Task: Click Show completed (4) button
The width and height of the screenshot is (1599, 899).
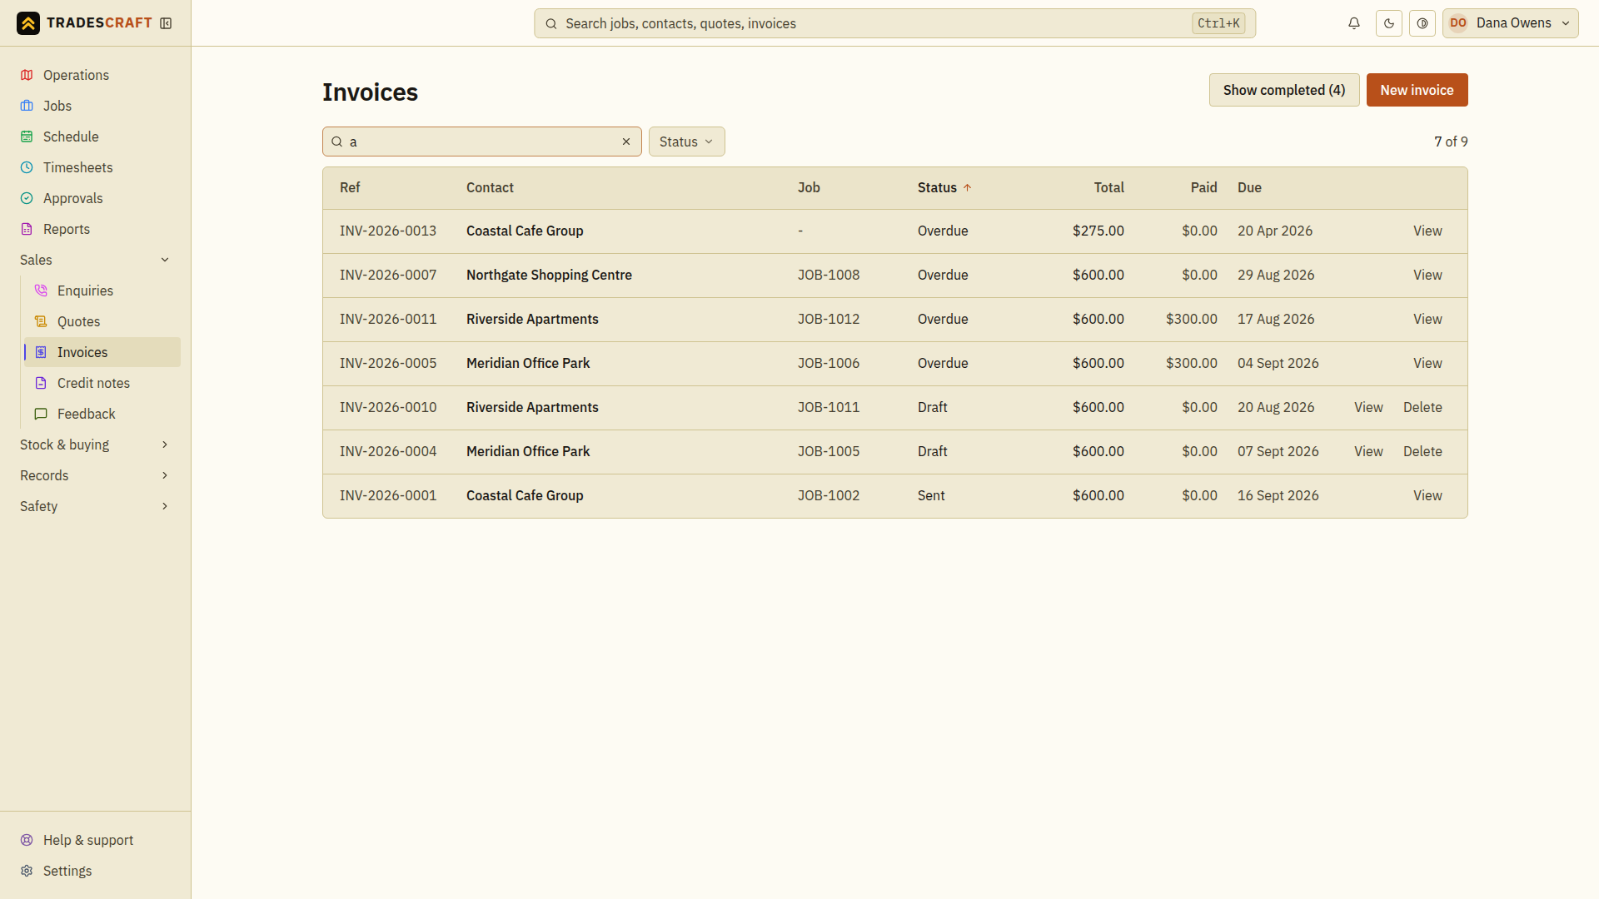Action: 1284,90
